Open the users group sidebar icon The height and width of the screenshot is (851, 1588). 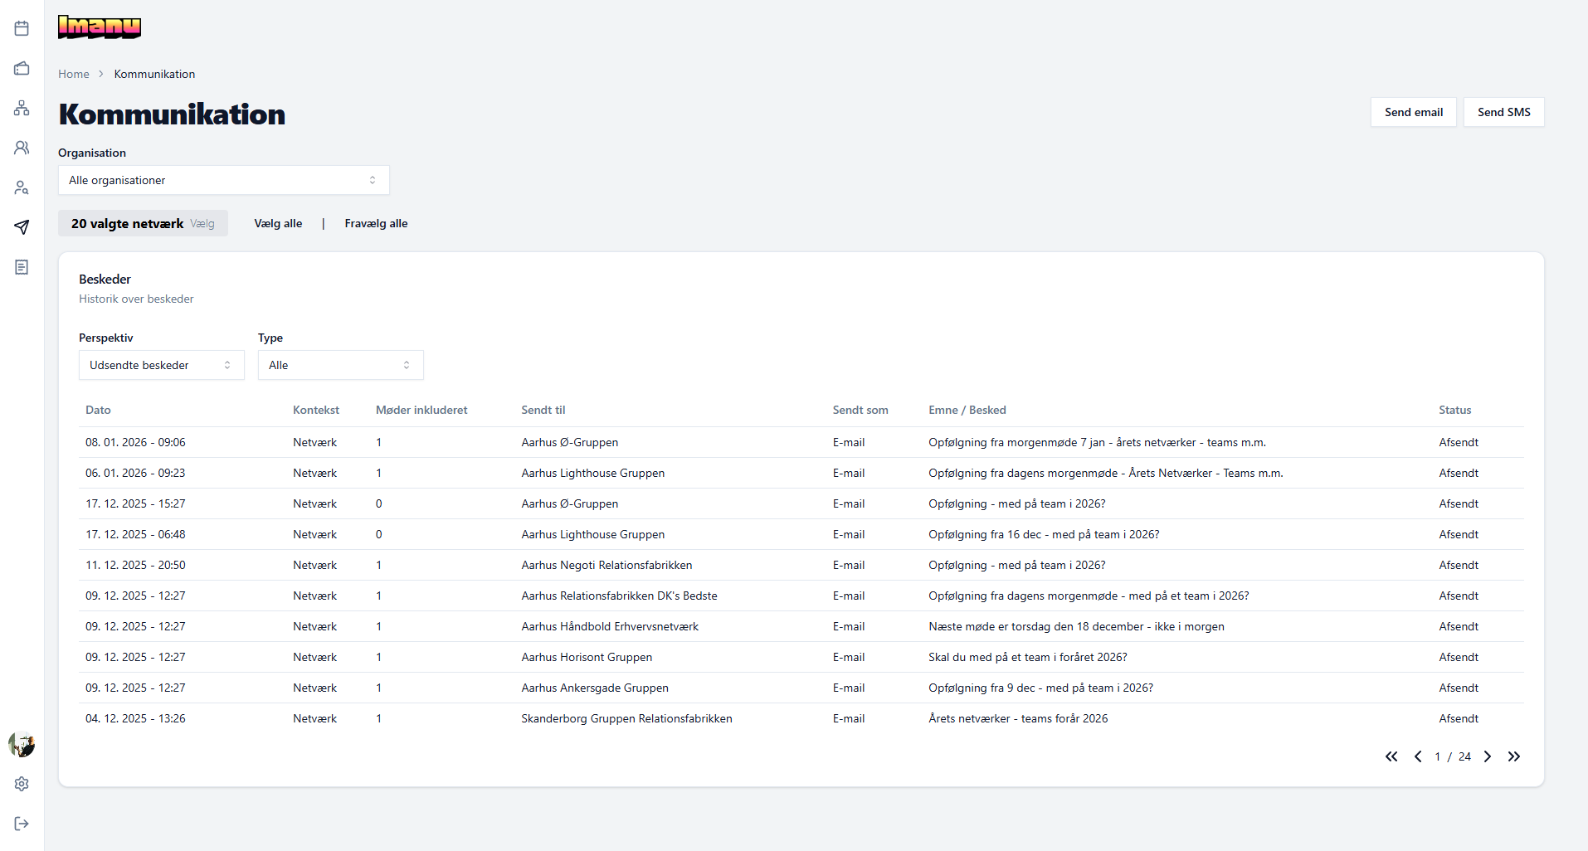22,148
